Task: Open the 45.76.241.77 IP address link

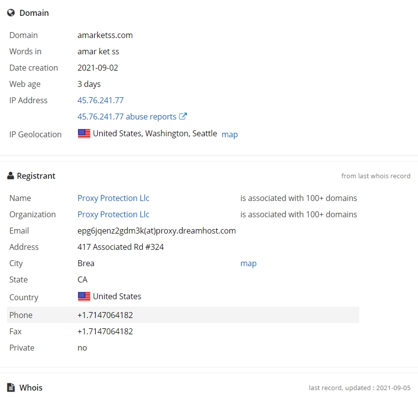Action: (x=101, y=100)
